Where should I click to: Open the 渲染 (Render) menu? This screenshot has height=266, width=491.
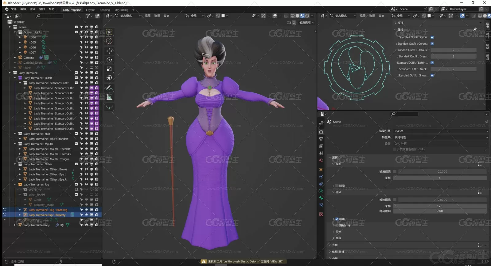click(33, 9)
